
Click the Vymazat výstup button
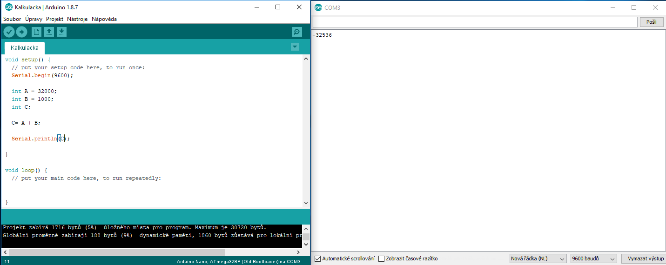pyautogui.click(x=646, y=258)
